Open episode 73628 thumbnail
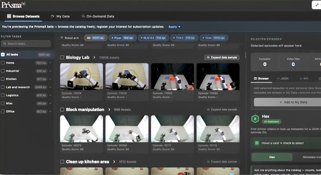321x175 pixels. point(82,76)
